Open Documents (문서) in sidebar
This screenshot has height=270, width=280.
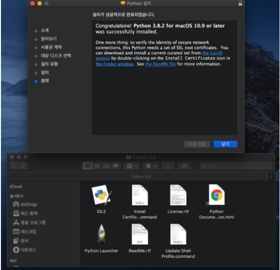click(x=21, y=240)
